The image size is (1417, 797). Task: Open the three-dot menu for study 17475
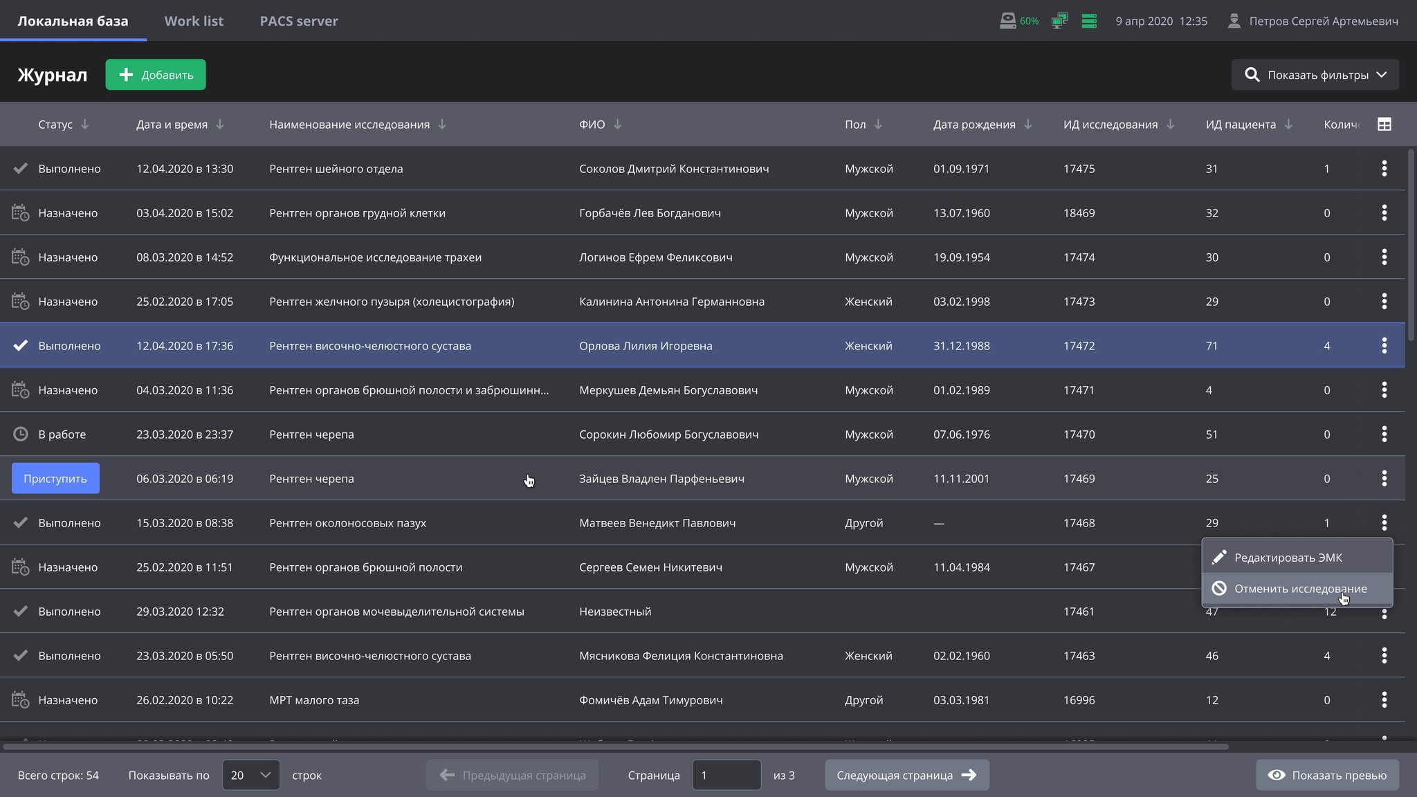[x=1384, y=169]
